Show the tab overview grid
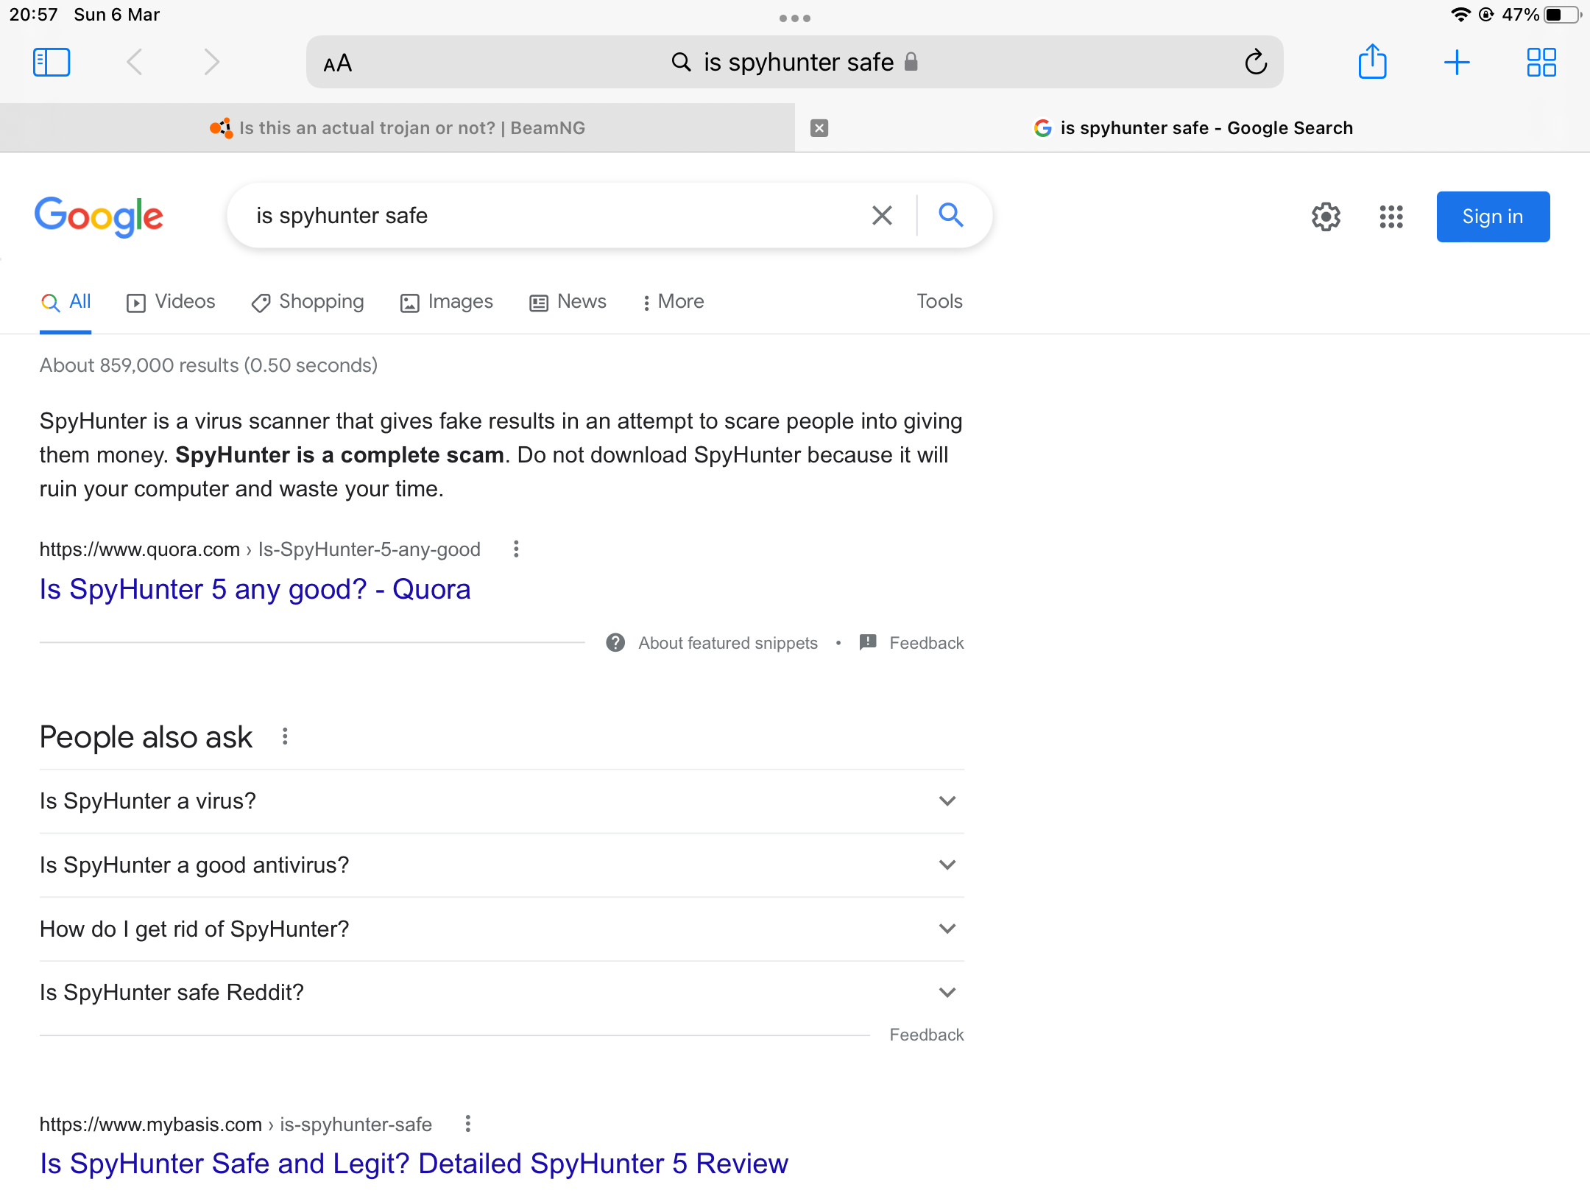 point(1541,63)
